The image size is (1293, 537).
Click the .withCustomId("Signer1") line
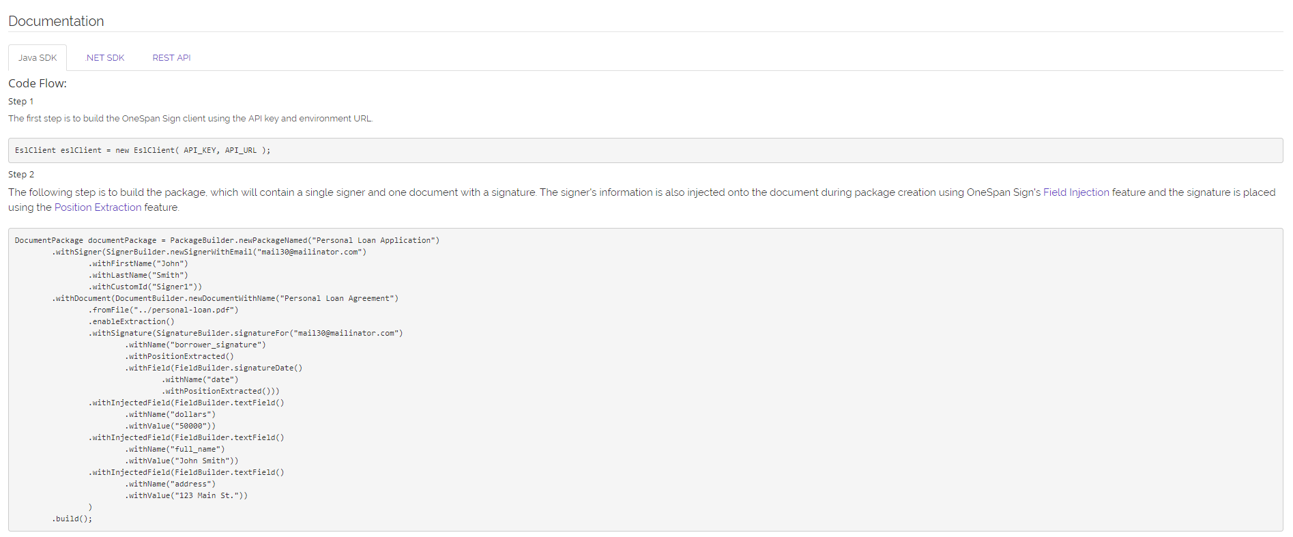coord(145,287)
